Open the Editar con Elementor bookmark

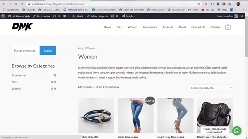131,10
